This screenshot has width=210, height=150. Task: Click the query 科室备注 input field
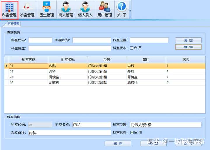tap(69, 48)
